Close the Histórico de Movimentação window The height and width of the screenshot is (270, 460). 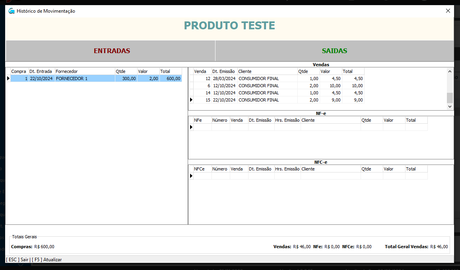448,11
